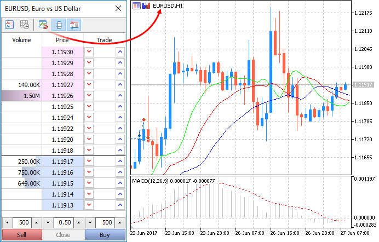The image size is (379, 242).
Task: Click the sell arrow at 1.11916
Action: tap(89, 172)
